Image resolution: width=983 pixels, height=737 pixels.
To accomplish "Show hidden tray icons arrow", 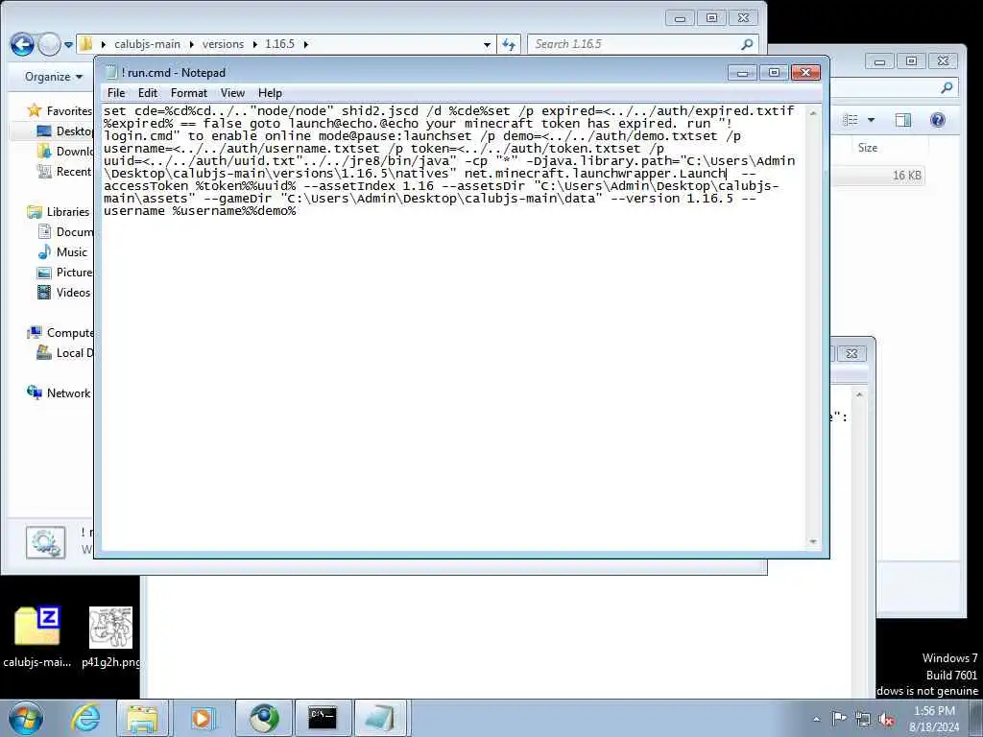I will tap(816, 719).
